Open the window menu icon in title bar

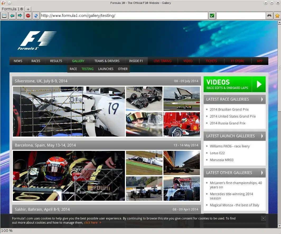pyautogui.click(x=3, y=3)
